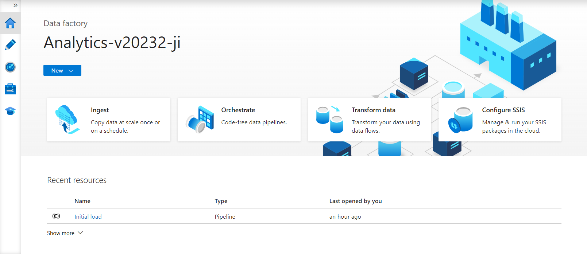Open the New dropdown button
This screenshot has height=254, width=587.
tap(62, 70)
